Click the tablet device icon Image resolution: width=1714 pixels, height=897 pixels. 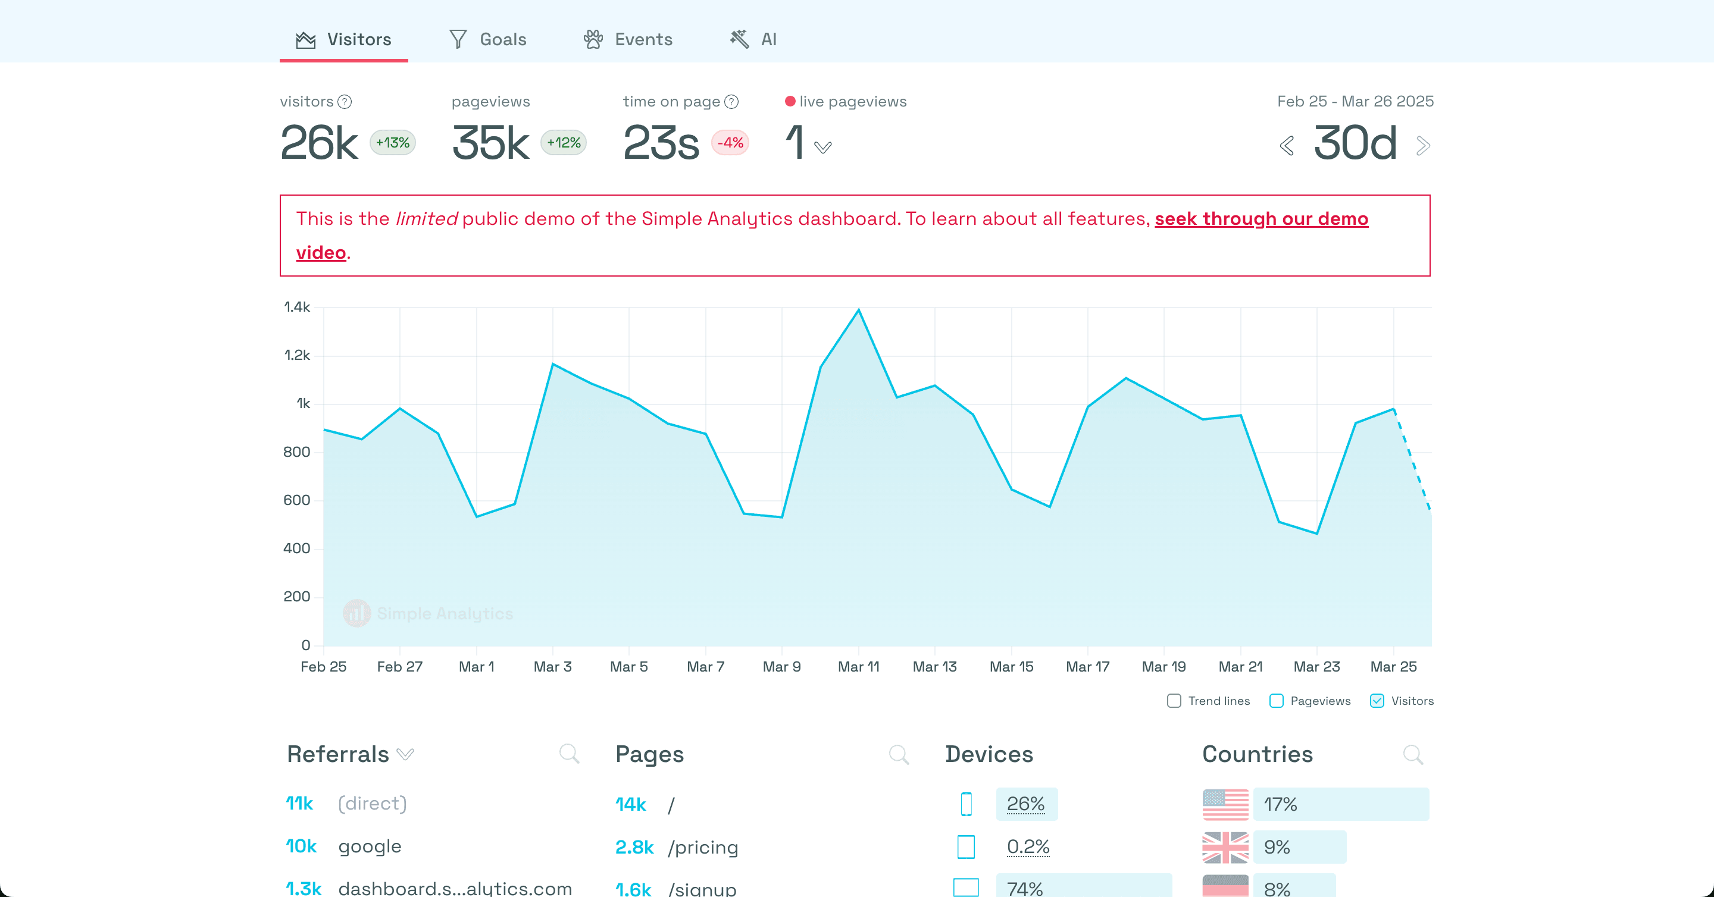click(x=966, y=846)
